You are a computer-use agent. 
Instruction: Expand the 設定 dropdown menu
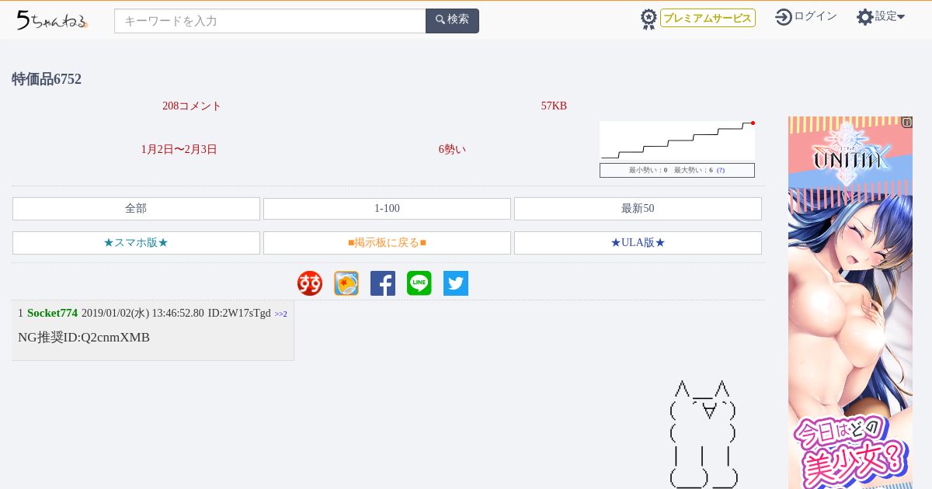890,16
